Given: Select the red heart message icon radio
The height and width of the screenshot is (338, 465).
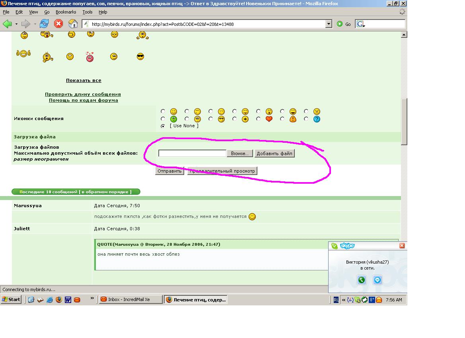Looking at the screenshot, I should (x=259, y=118).
